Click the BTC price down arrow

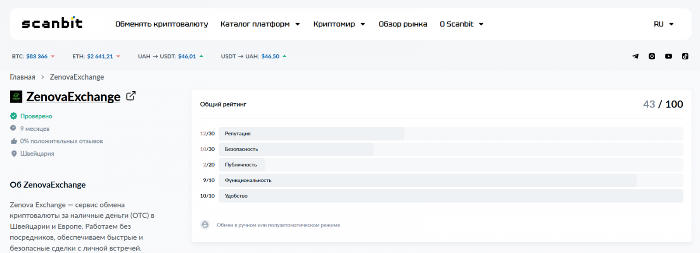click(x=53, y=56)
